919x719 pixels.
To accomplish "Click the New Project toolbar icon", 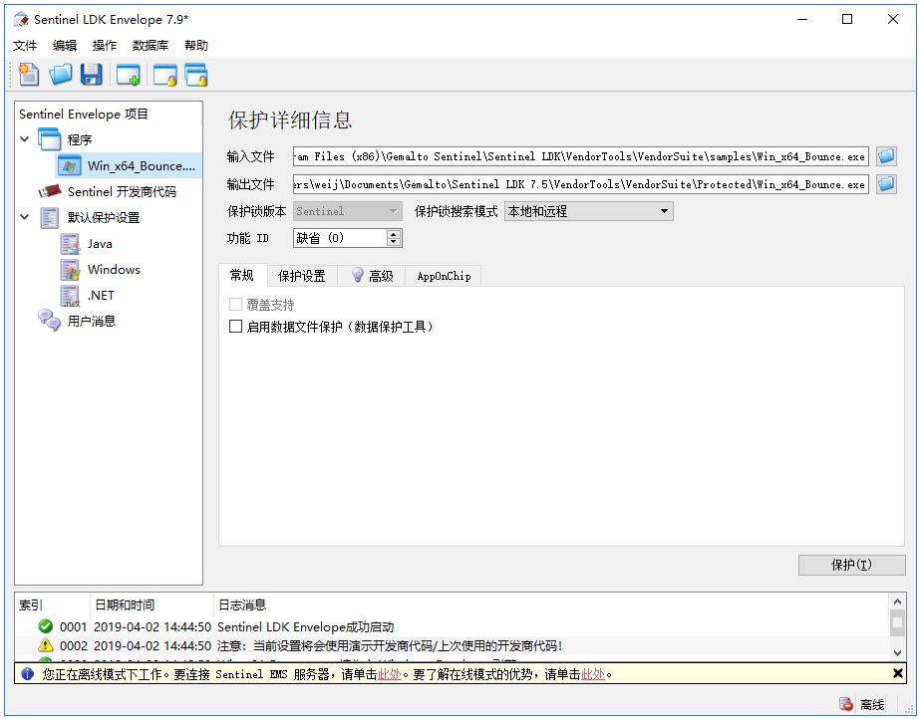I will (29, 74).
